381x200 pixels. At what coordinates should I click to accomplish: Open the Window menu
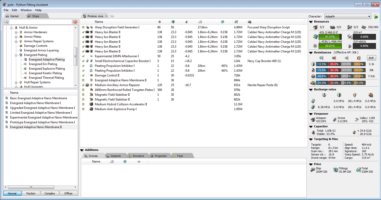click(26, 10)
